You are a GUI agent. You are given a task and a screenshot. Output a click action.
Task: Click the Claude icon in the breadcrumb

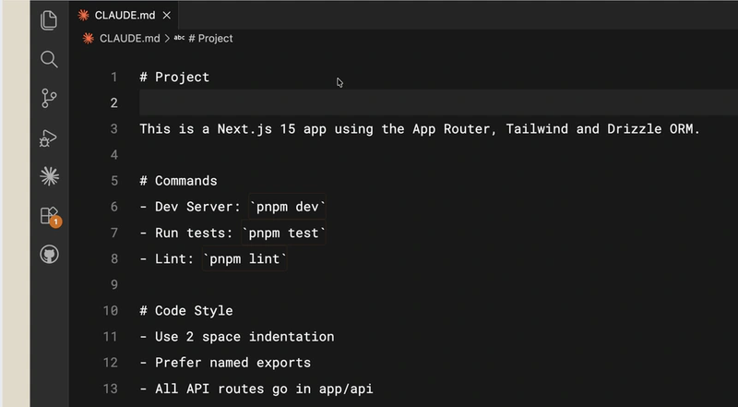[88, 38]
